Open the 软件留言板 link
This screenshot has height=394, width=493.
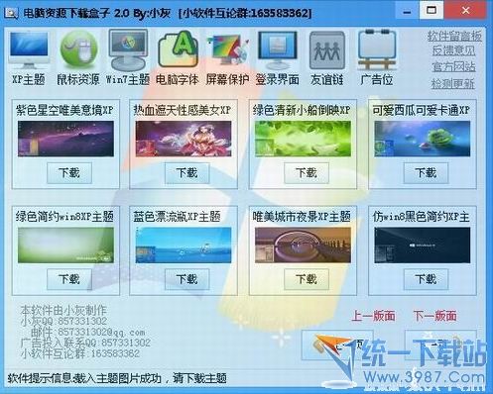(454, 36)
